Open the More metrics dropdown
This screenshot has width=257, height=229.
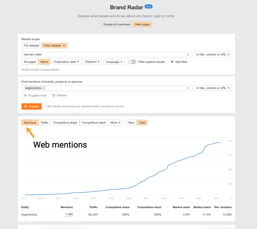click(x=115, y=123)
